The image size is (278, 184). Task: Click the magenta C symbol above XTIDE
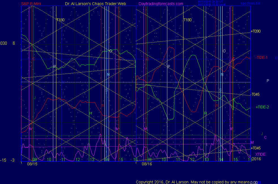pos(265,138)
